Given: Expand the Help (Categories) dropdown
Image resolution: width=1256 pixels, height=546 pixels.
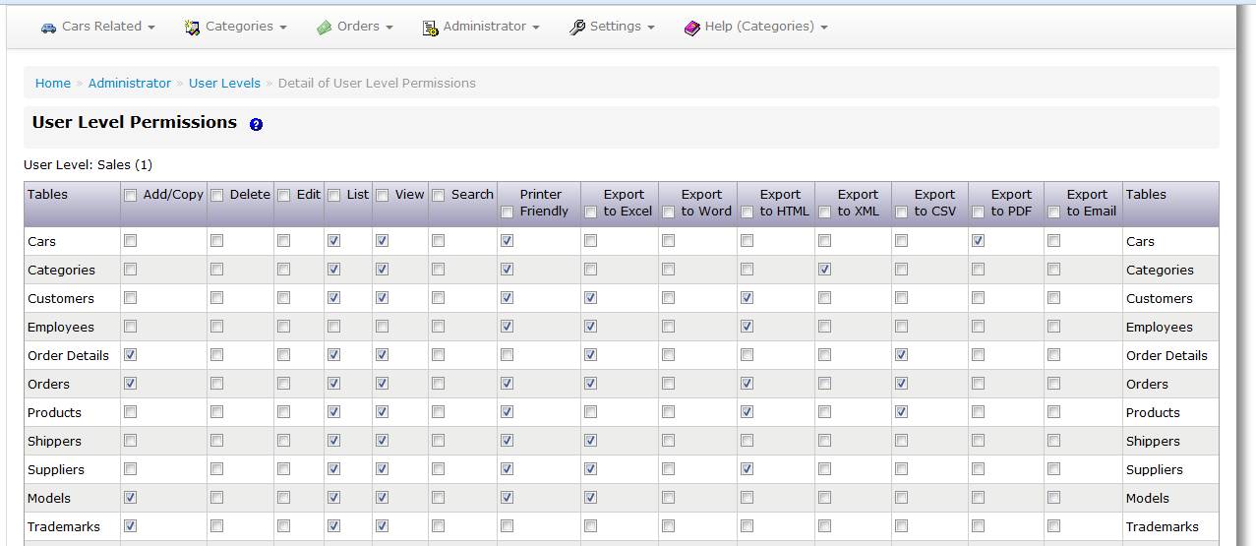Looking at the screenshot, I should pos(823,28).
